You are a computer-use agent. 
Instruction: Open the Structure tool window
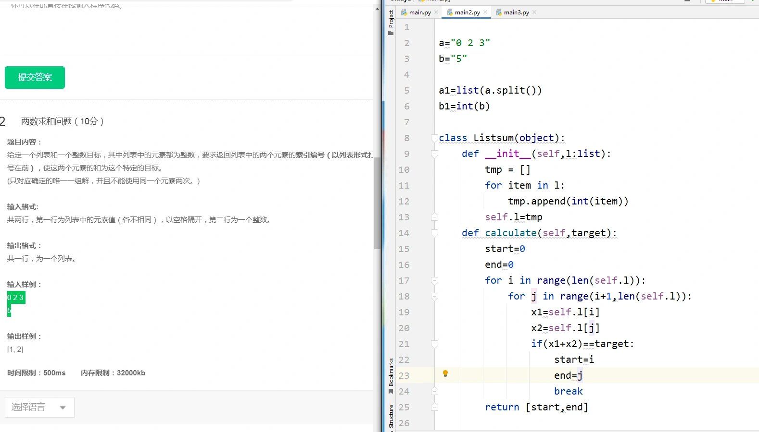pyautogui.click(x=391, y=416)
